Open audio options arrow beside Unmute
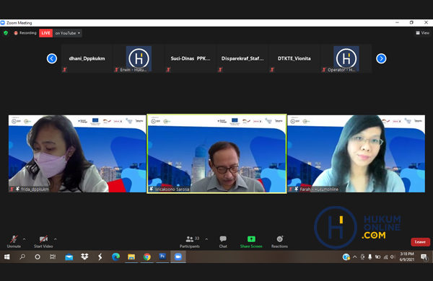This screenshot has width=433, height=281. click(25, 239)
